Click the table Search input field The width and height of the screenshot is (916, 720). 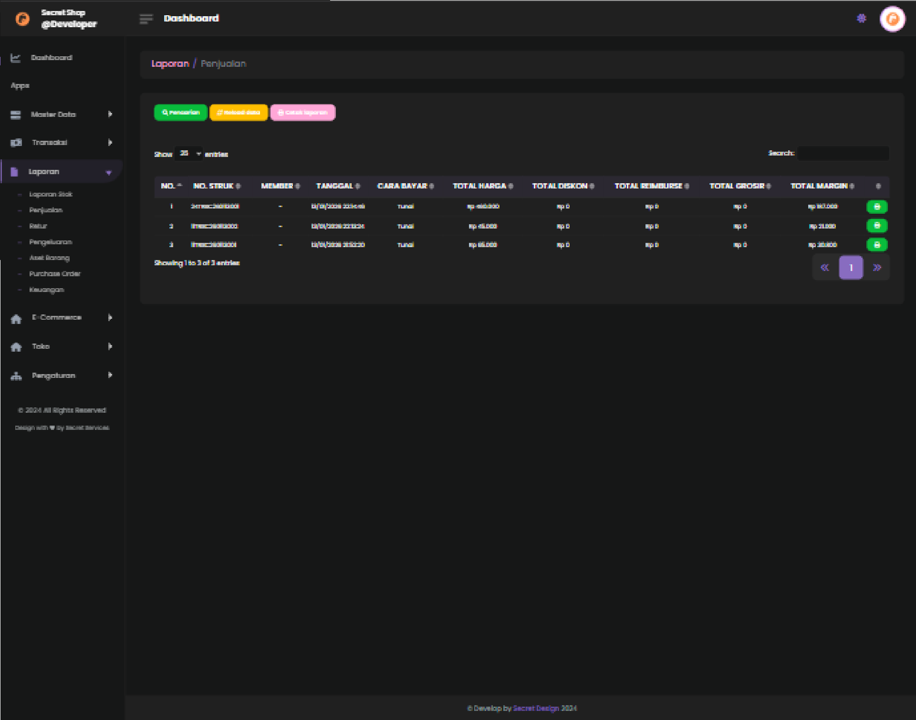843,153
